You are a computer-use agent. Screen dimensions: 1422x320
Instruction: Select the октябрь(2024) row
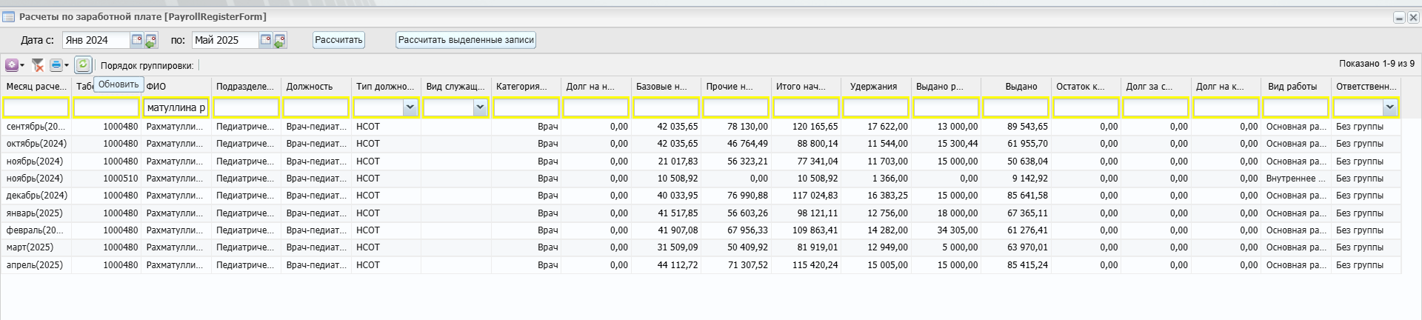[701, 144]
